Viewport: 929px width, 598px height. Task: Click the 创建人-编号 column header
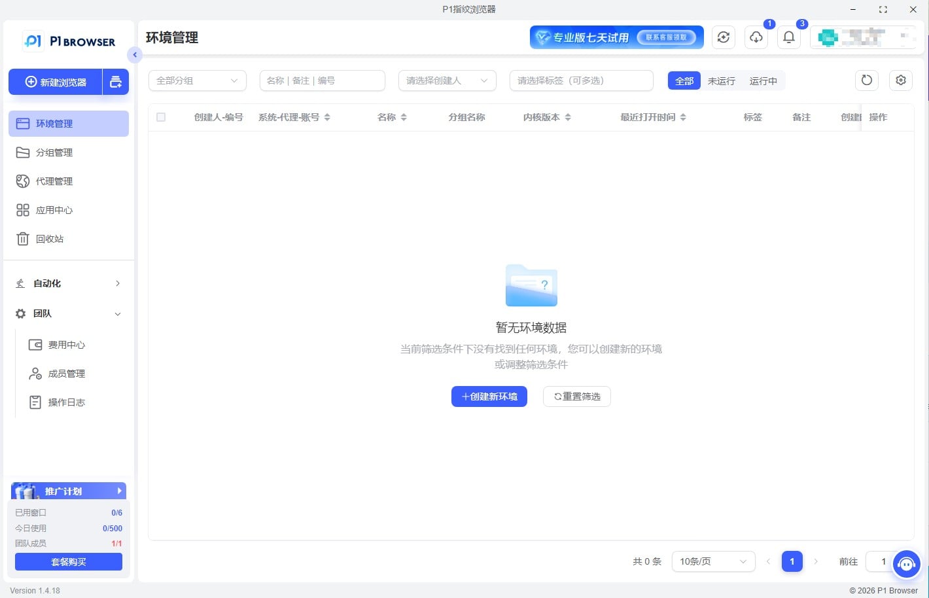click(219, 117)
